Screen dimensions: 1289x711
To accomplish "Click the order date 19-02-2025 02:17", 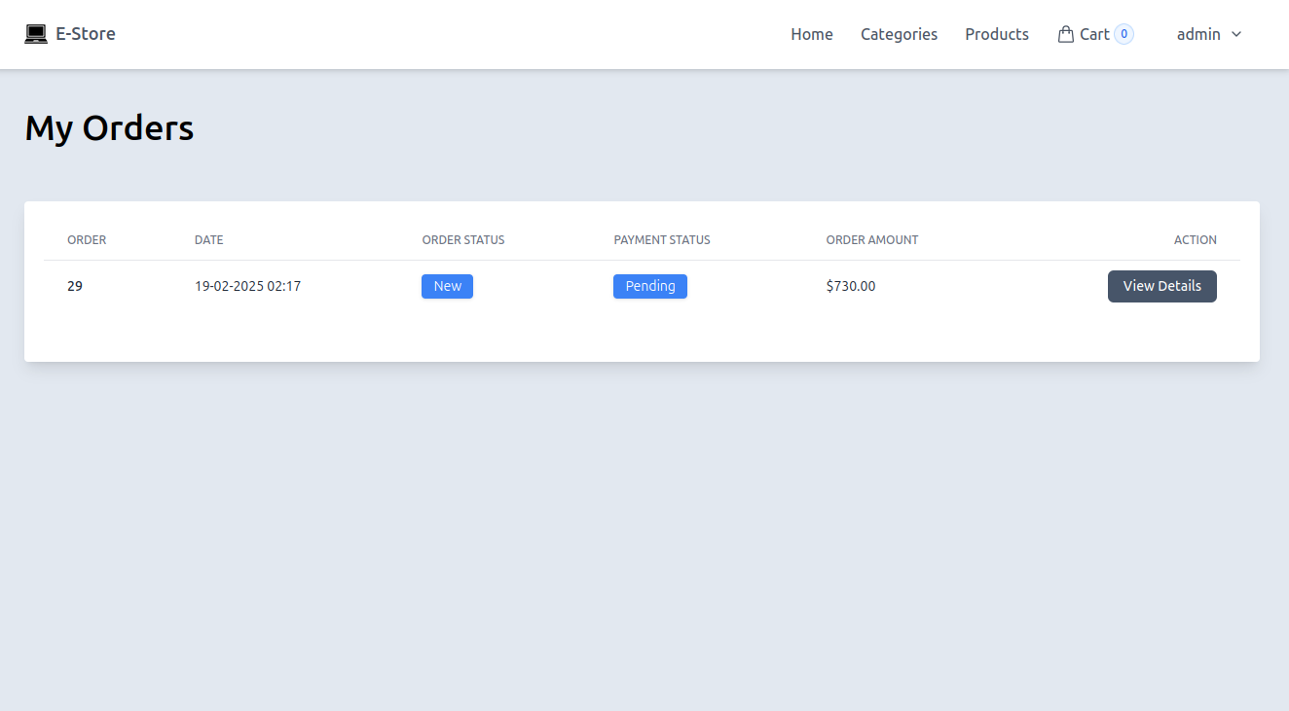I will (247, 286).
